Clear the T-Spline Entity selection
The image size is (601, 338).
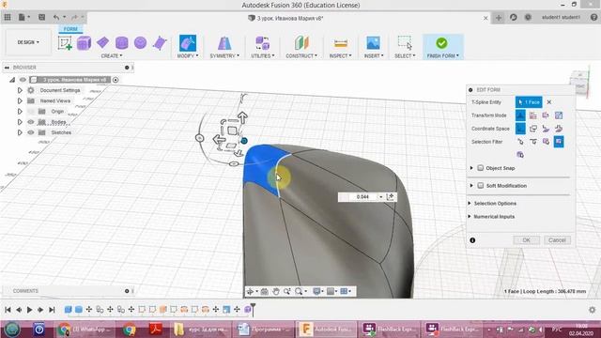(548, 102)
